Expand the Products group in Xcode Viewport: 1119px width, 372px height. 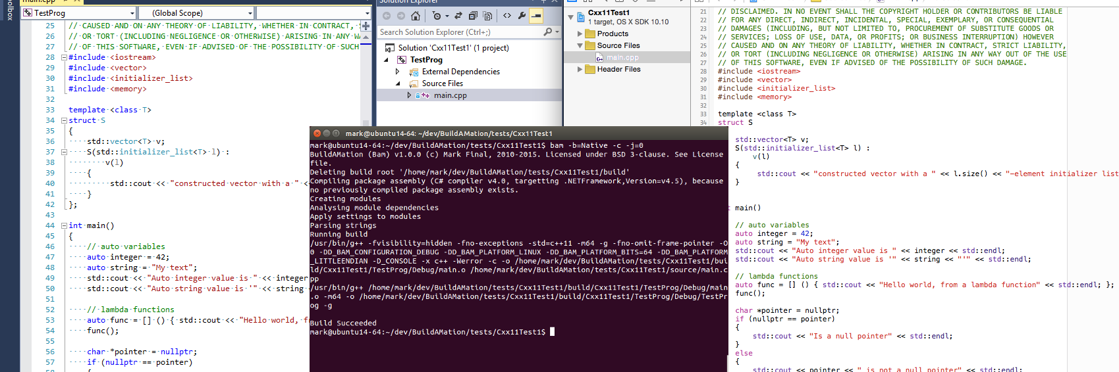pyautogui.click(x=580, y=34)
